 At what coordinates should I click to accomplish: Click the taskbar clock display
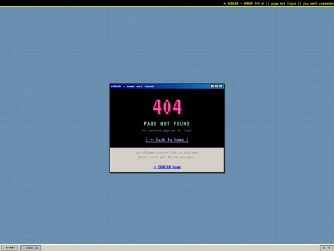click(327, 248)
